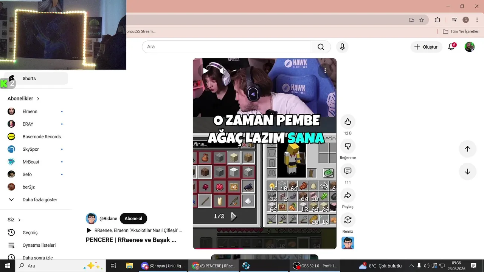Screen dimensions: 484x272
Task: Open the notifications bell
Action: (451, 47)
